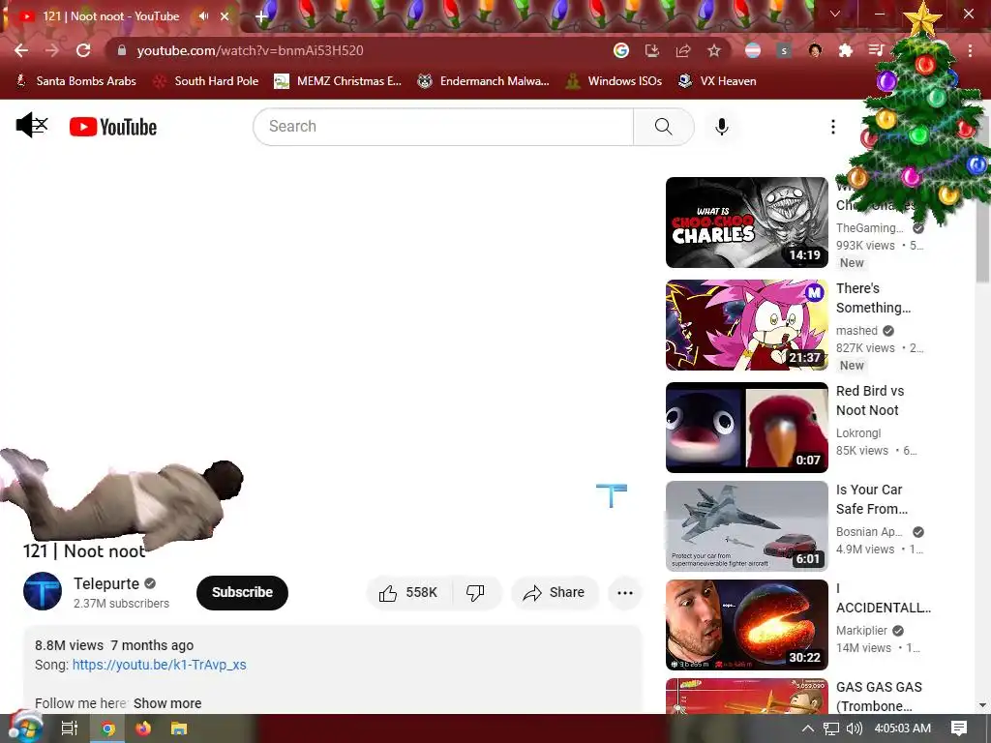Go to YouTube home via the logo
991x743 pixels.
[x=113, y=127]
